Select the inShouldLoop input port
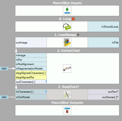122x121 pixels. point(104,27)
